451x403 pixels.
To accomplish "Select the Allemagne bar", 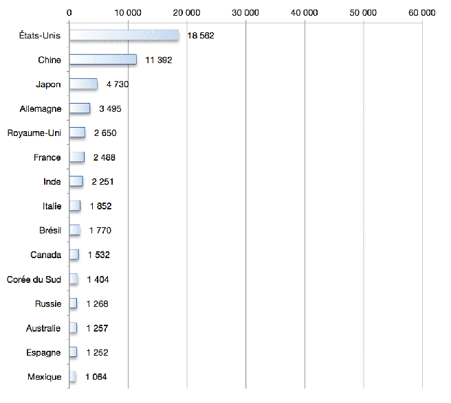I will [x=79, y=108].
